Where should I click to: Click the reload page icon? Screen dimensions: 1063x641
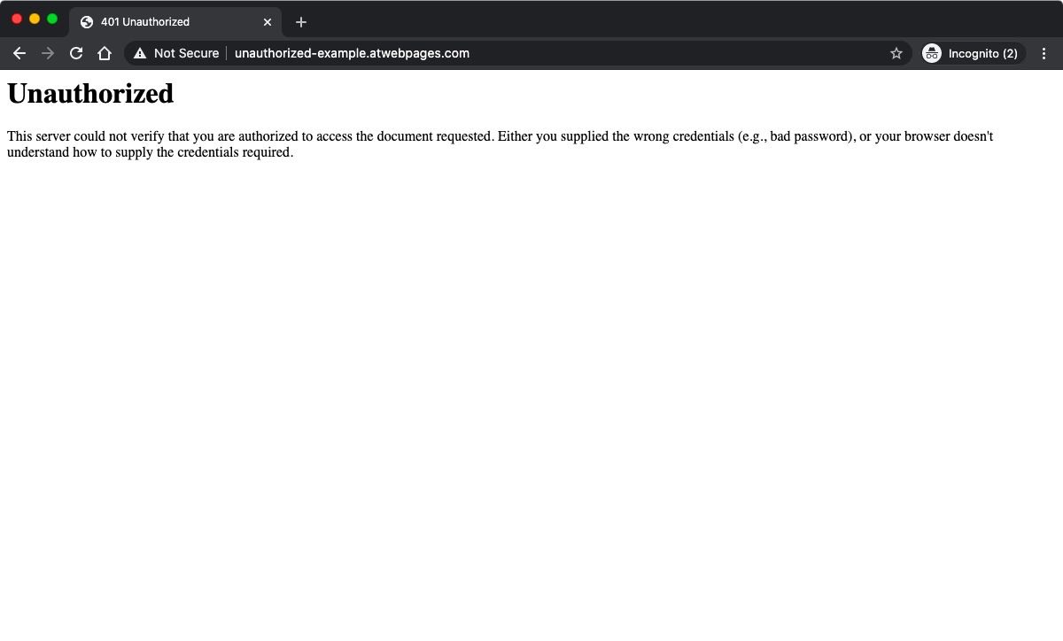[x=76, y=53]
